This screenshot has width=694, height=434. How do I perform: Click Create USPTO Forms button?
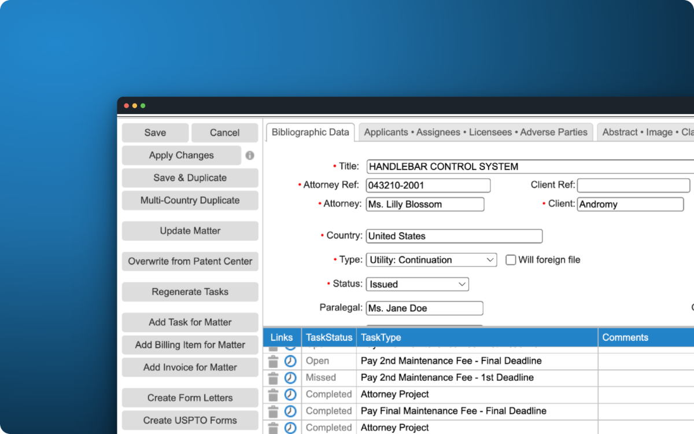click(190, 420)
